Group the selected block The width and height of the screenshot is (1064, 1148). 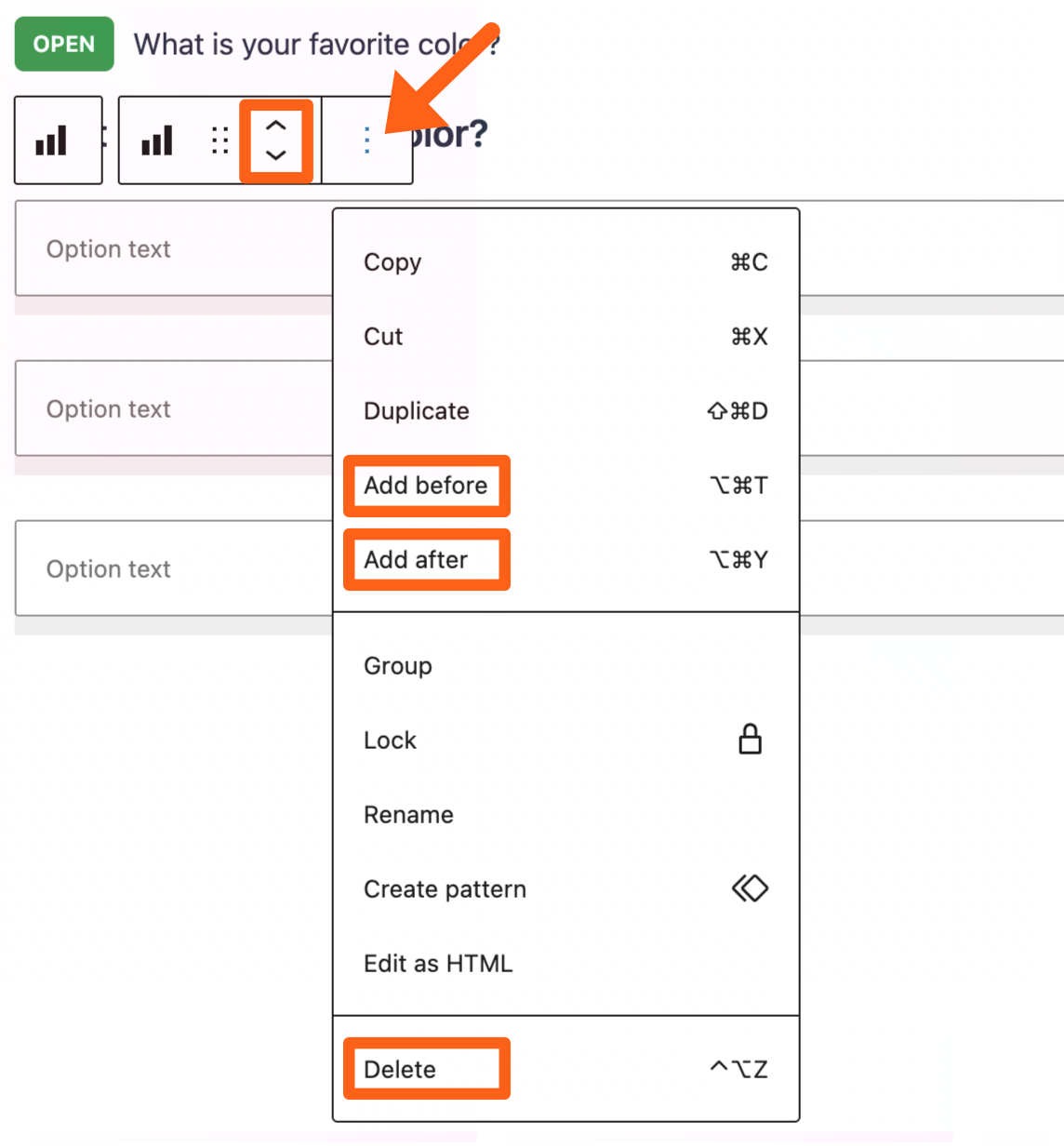pyautogui.click(x=398, y=666)
